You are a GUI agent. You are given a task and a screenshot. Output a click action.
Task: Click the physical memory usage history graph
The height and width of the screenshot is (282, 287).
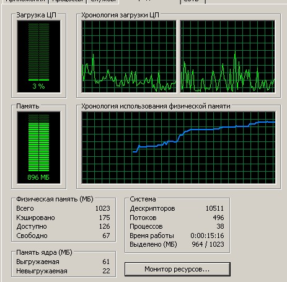coord(179,148)
